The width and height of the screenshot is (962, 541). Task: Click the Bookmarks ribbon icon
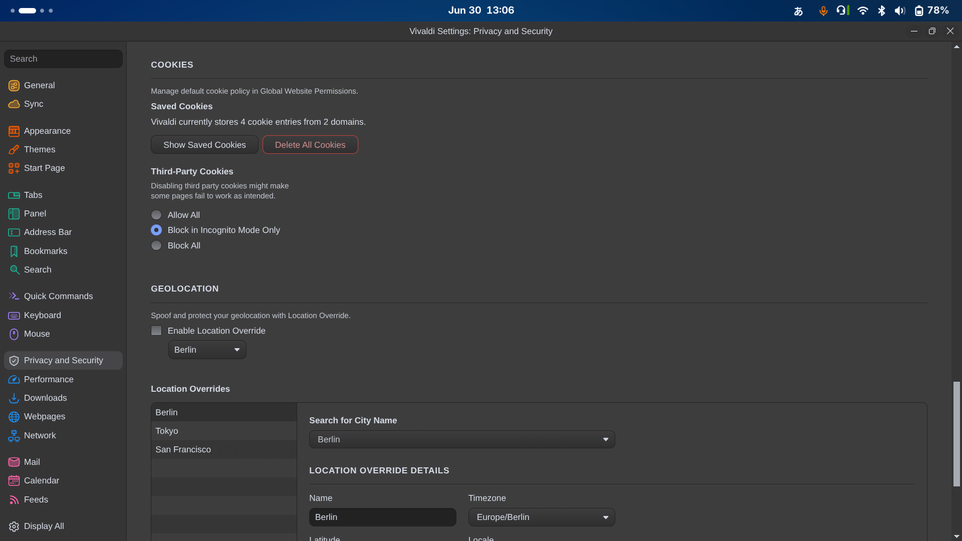14,251
